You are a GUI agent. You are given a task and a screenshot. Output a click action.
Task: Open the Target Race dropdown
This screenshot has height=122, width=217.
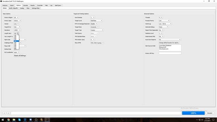(95, 27)
